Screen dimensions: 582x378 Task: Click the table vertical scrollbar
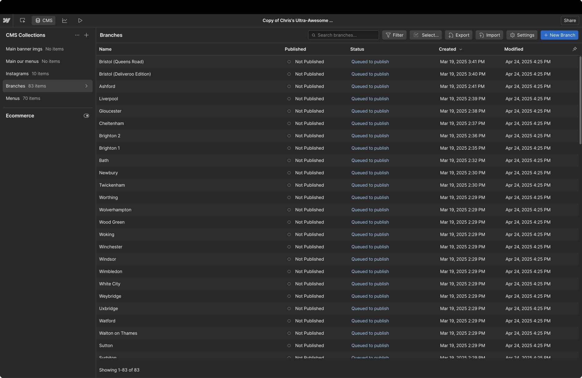tap(580, 100)
